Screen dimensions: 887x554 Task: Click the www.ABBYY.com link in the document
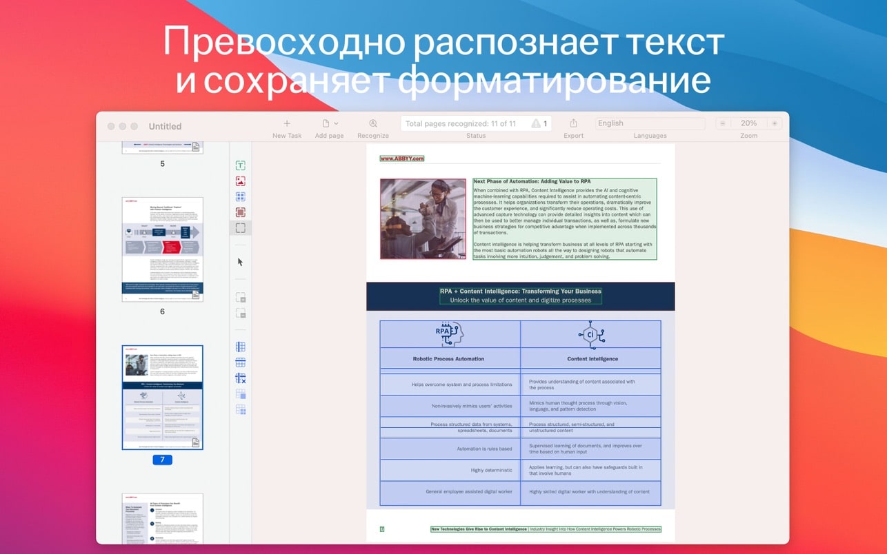coord(401,159)
